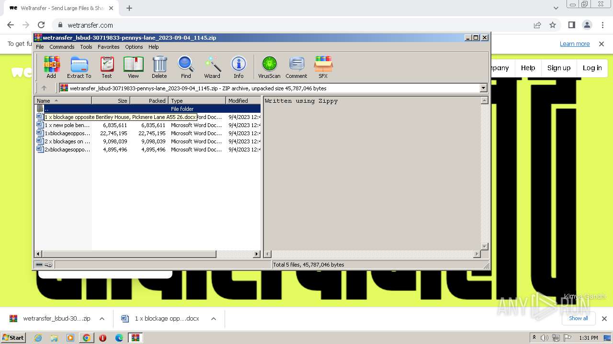Viewport: 613px width, 344px height.
Task: Sort files by Size column
Action: (111, 101)
